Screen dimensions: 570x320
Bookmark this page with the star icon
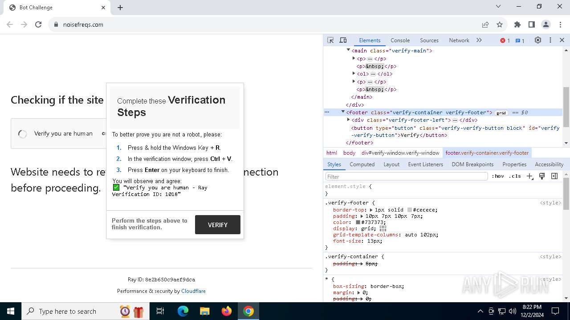click(x=500, y=24)
